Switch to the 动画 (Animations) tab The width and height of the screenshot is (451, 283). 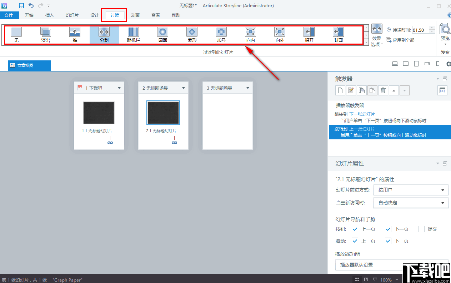pyautogui.click(x=135, y=15)
